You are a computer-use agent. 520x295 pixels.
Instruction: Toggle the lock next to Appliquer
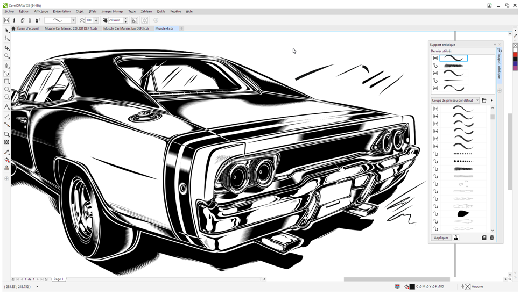456,238
